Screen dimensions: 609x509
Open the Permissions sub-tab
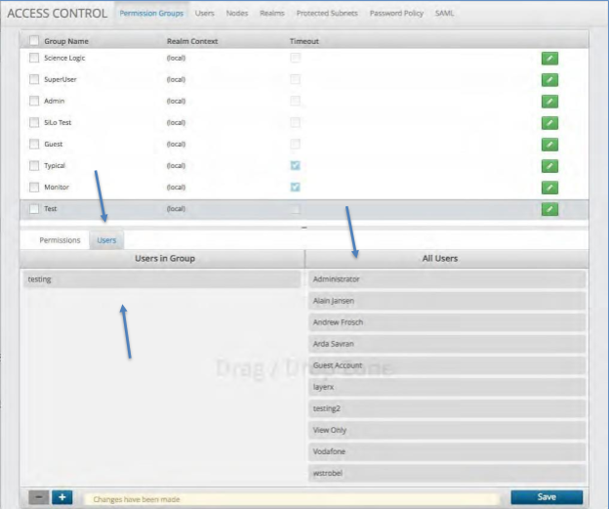60,239
